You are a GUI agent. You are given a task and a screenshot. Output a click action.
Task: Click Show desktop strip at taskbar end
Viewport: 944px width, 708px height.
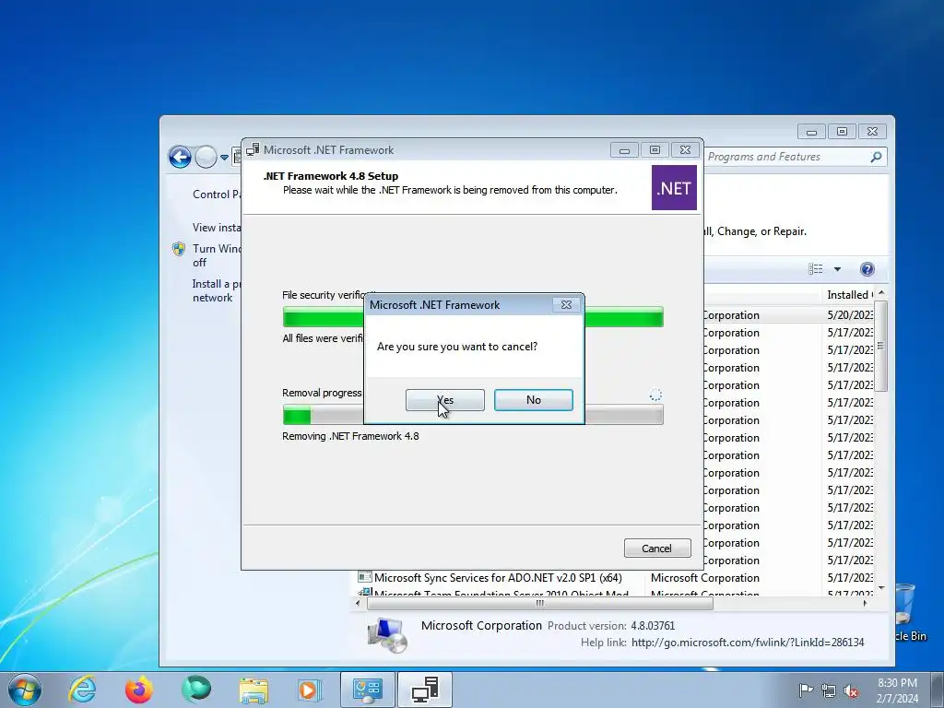click(x=938, y=690)
